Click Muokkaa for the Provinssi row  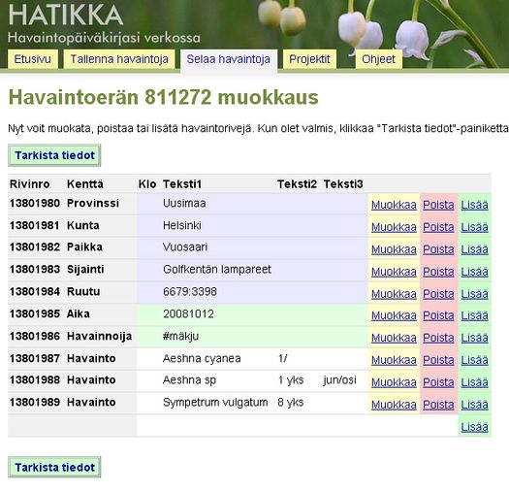coord(394,205)
